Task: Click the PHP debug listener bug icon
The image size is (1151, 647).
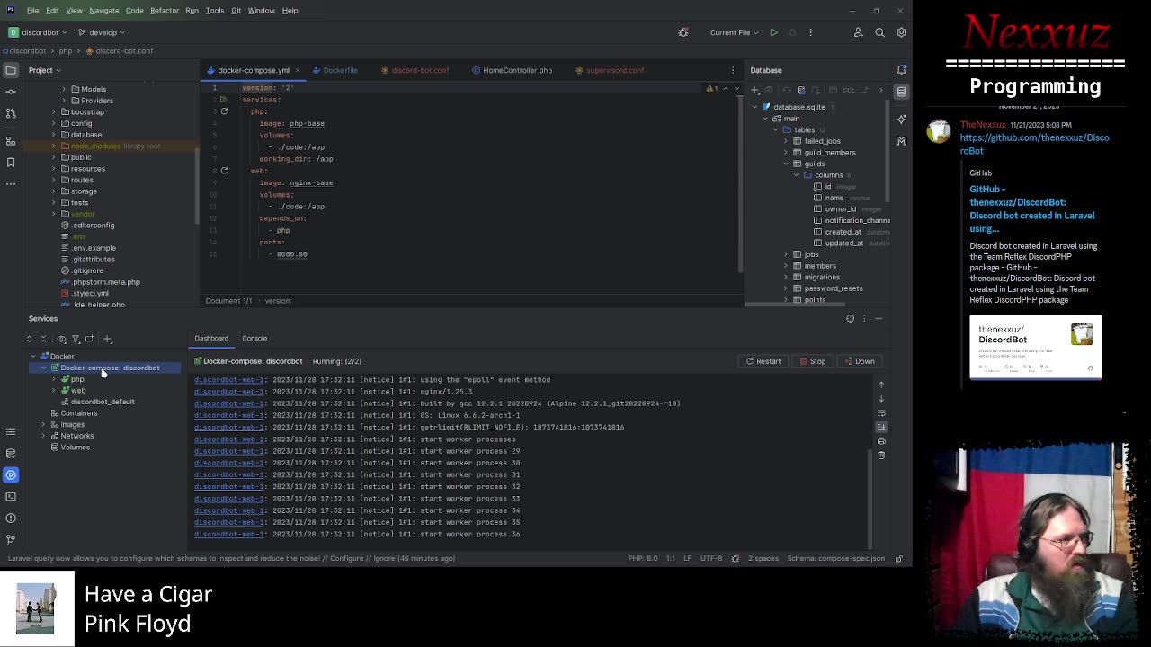Action: click(683, 32)
